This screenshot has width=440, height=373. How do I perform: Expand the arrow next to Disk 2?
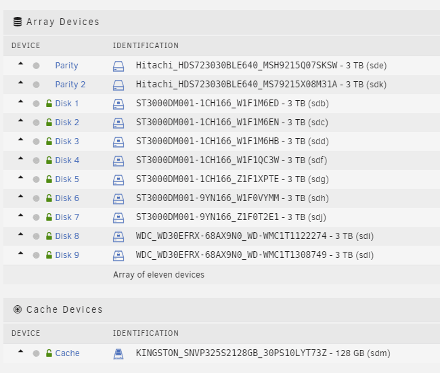pyautogui.click(x=20, y=120)
